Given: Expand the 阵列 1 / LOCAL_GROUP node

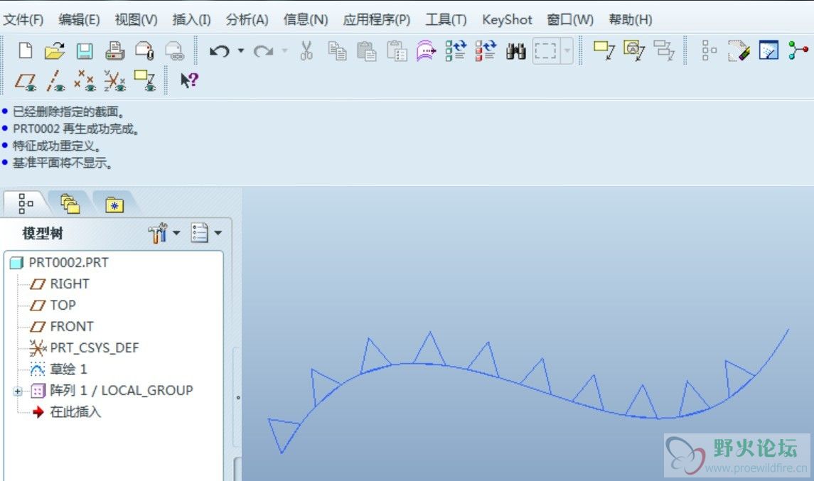Looking at the screenshot, I should pyautogui.click(x=18, y=391).
